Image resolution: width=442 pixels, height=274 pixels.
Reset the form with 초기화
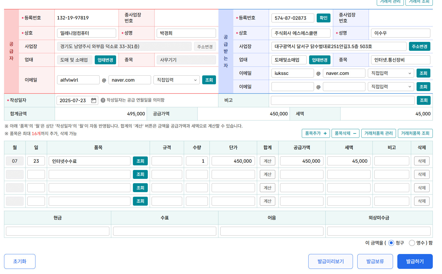tap(20, 261)
